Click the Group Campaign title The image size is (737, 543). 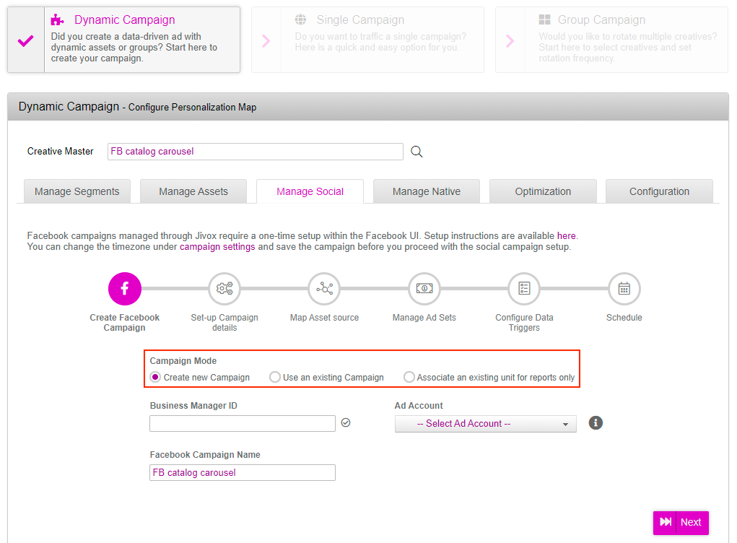click(x=601, y=19)
